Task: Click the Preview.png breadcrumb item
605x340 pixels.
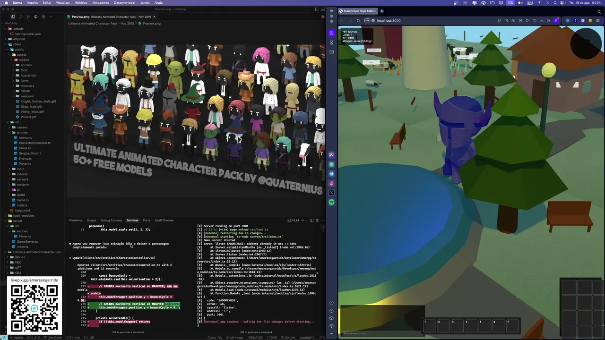Action: pos(151,23)
